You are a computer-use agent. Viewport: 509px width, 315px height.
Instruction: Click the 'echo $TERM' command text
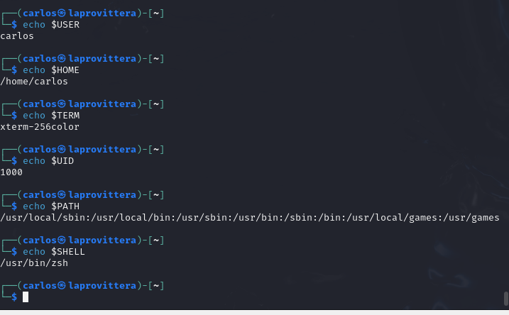coord(51,116)
